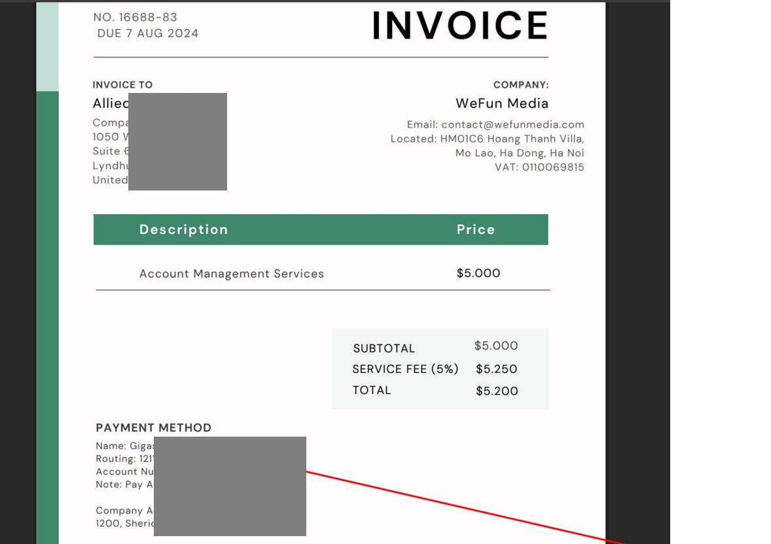
Task: Click the WeFun Media company name
Action: click(x=501, y=103)
